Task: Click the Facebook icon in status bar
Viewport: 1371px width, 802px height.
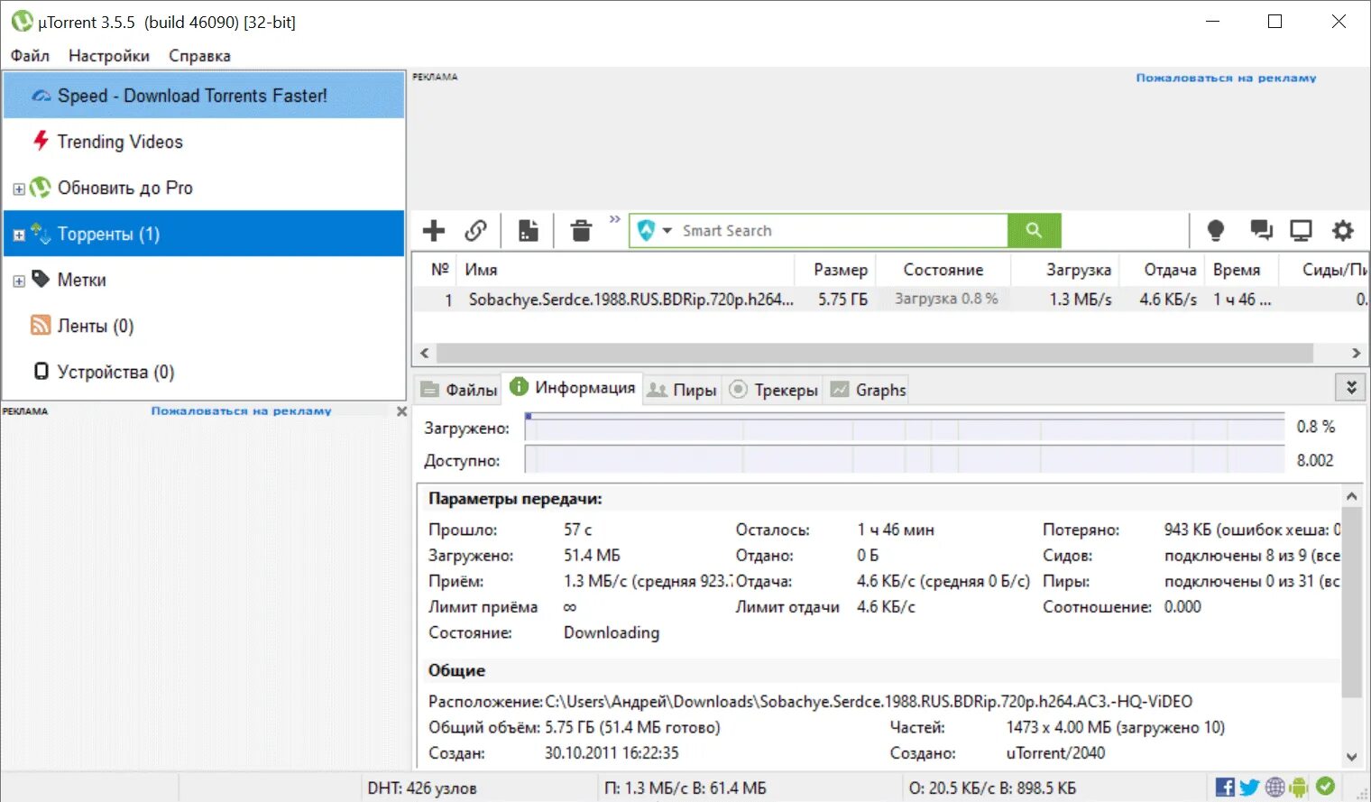Action: tap(1225, 788)
